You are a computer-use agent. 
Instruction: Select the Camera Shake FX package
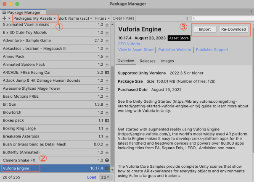55,160
